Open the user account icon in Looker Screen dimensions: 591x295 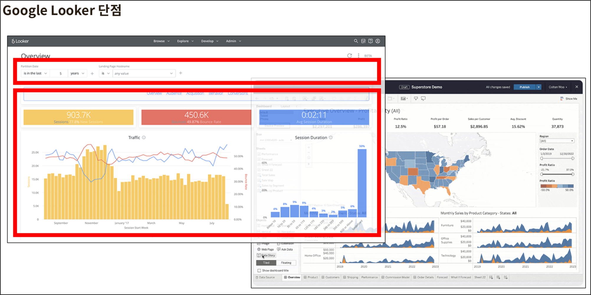click(378, 41)
